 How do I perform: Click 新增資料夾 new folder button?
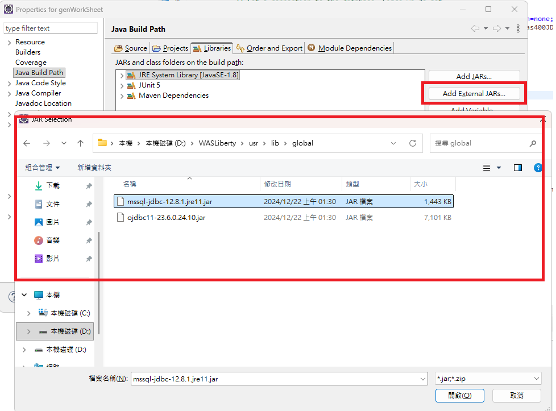coord(94,167)
